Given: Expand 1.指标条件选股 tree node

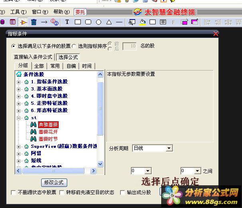Looking at the screenshot, I should (18, 82).
